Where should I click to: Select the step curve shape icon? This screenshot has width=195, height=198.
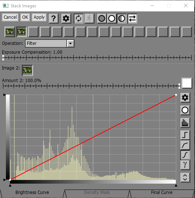coord(185,135)
